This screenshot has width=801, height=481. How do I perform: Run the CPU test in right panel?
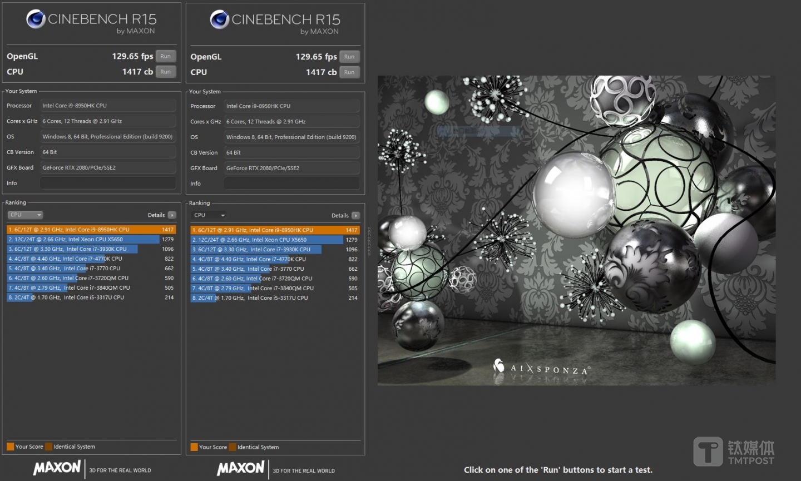(x=349, y=72)
